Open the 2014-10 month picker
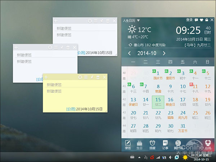216x162 pixels. [x=147, y=53]
